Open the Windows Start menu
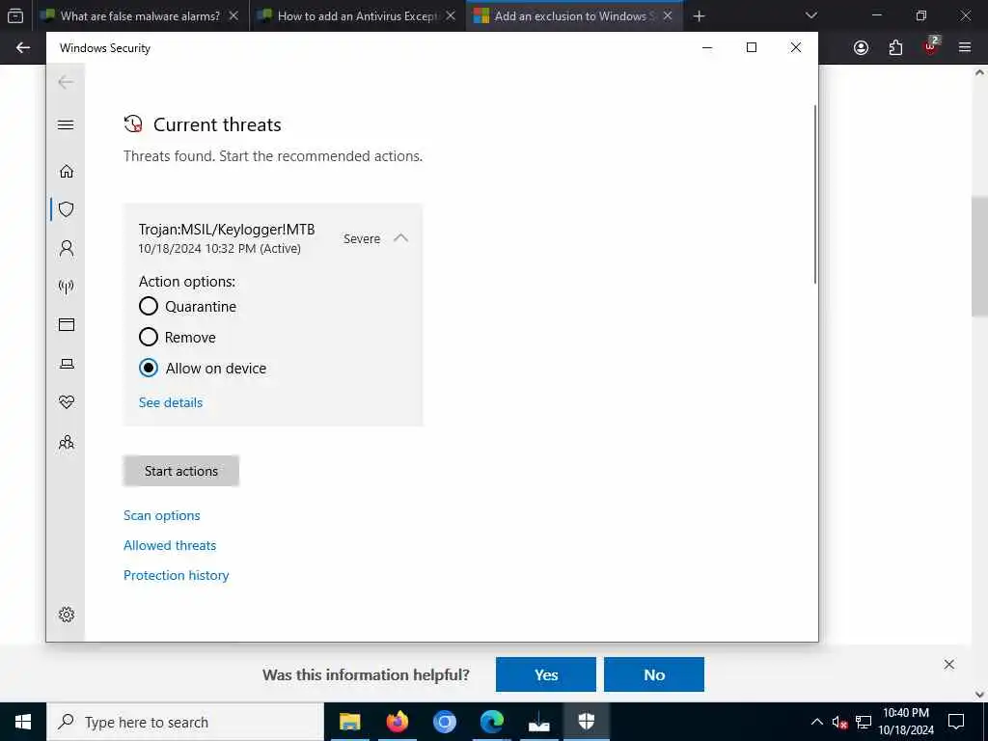Screen dimensions: 988x741 click(x=23, y=722)
